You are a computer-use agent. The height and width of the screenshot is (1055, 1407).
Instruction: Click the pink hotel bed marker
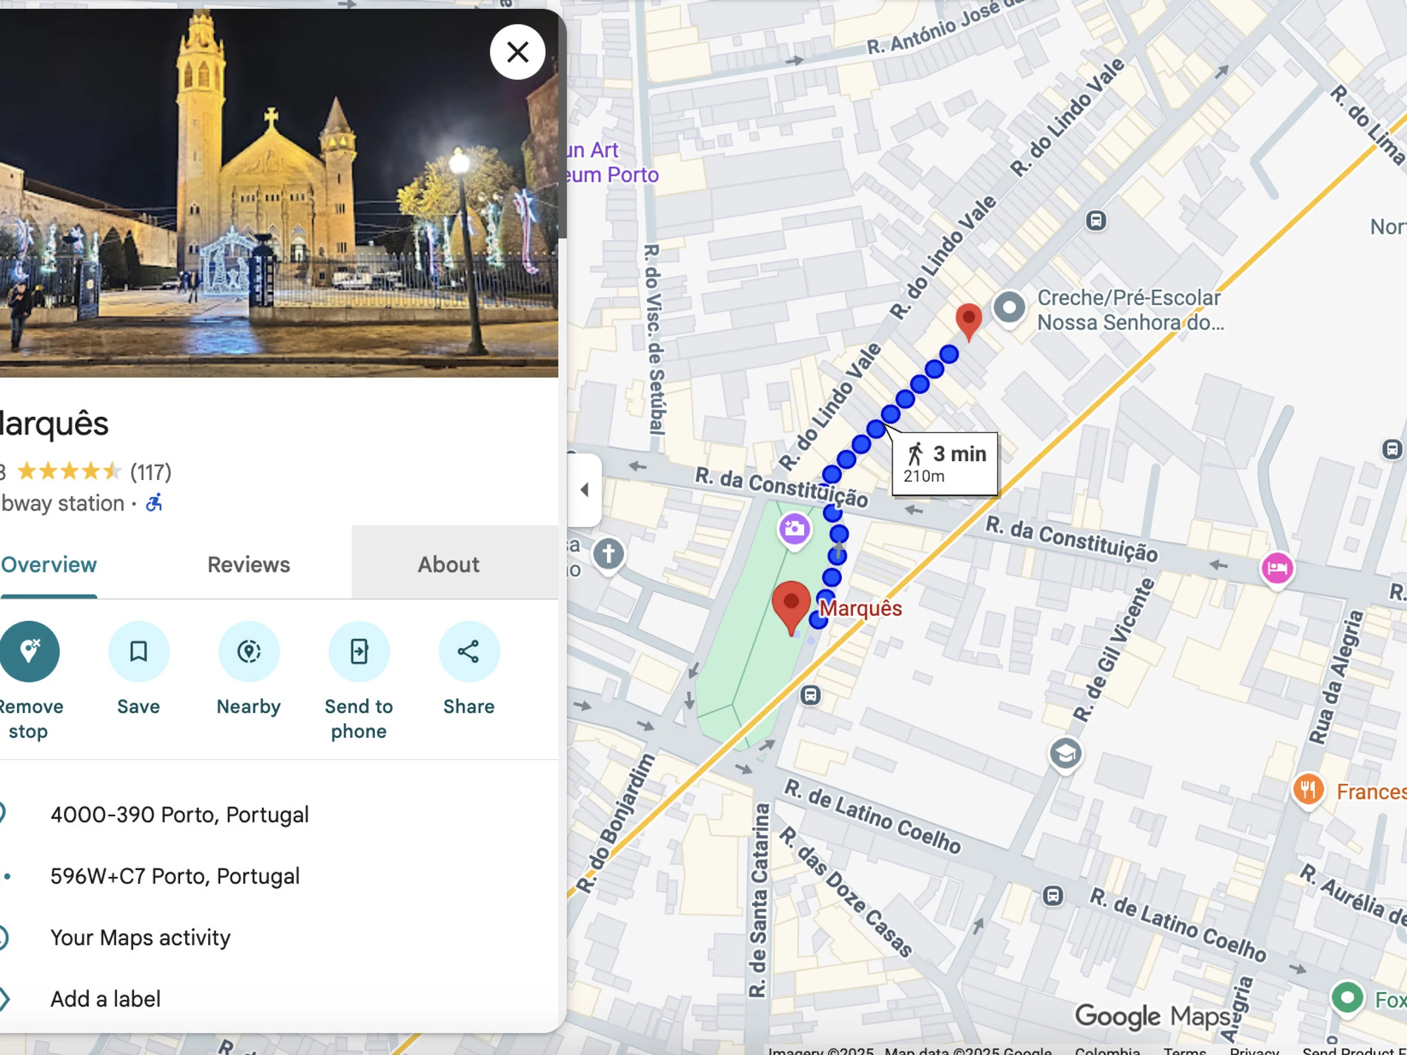[x=1277, y=568]
